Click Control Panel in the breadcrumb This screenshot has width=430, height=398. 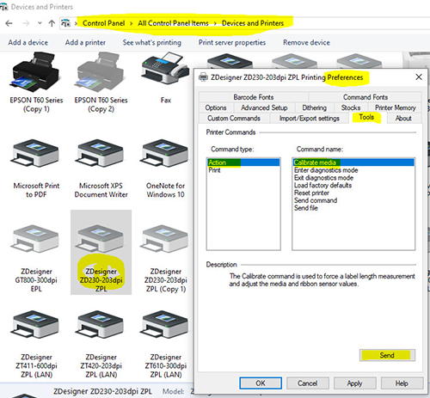click(x=103, y=23)
